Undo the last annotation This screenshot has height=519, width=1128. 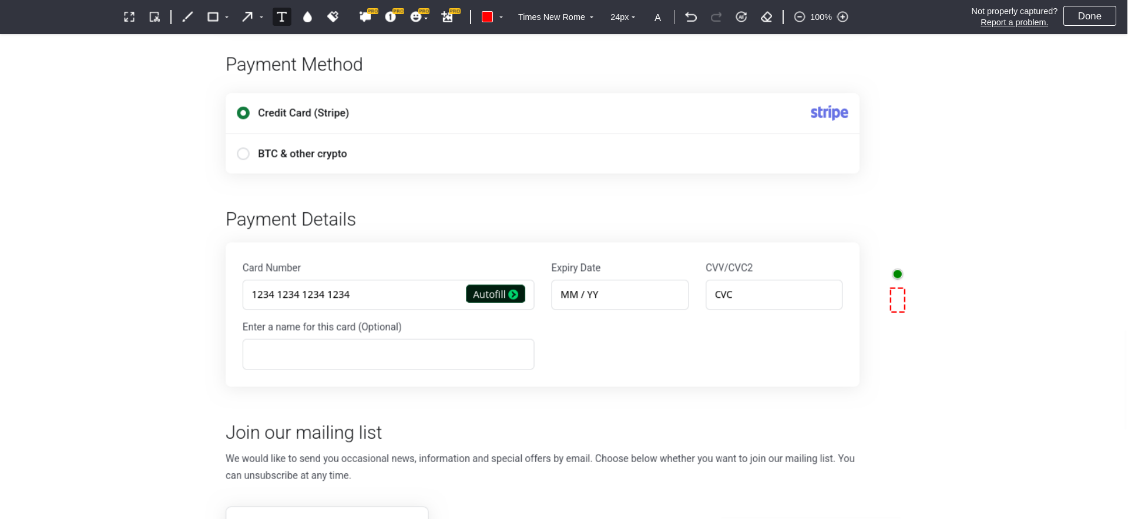coord(691,17)
